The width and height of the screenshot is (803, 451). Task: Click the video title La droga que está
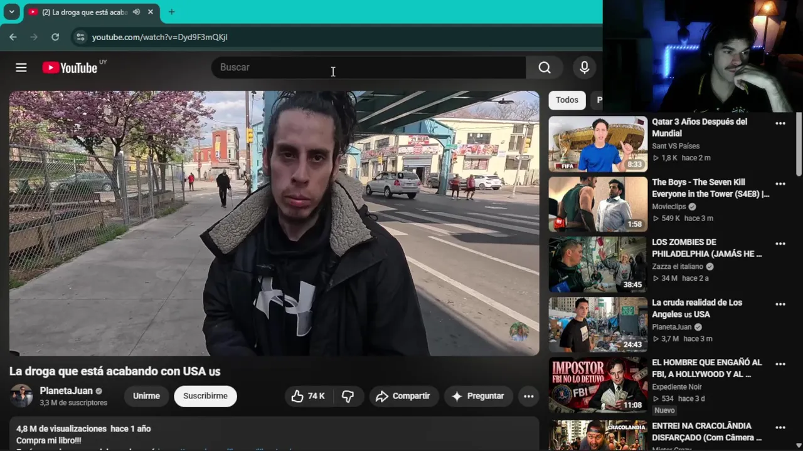[x=115, y=371]
